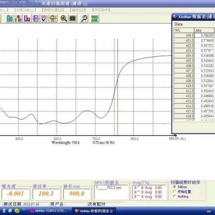The image size is (215, 215).
Task: Open the 窗体 menu
Action: 78,10
